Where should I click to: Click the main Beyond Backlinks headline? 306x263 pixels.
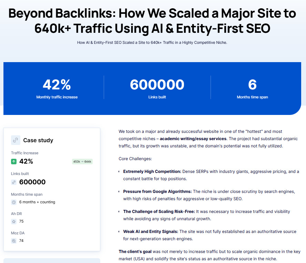coord(153,21)
